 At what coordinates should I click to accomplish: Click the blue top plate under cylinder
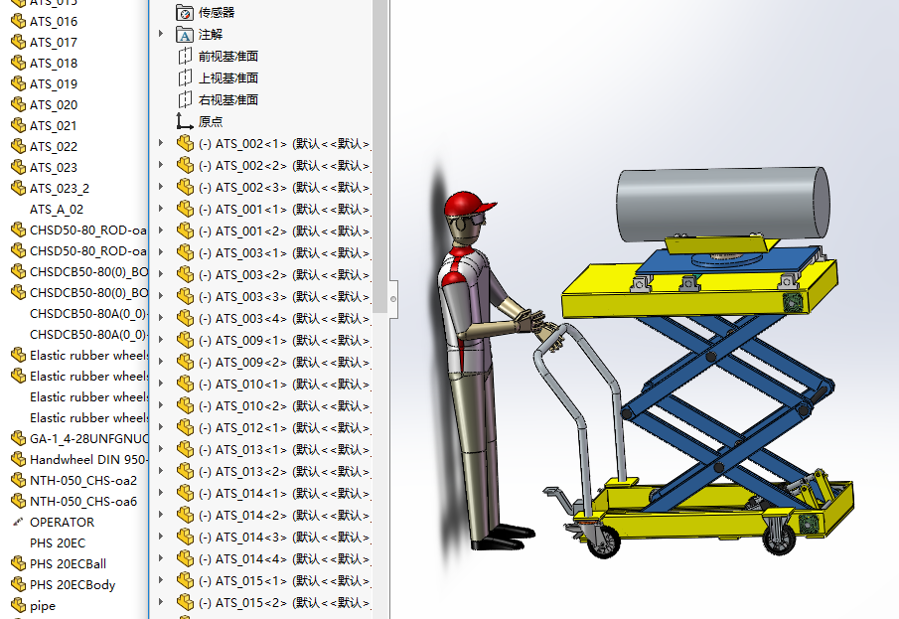click(x=728, y=261)
